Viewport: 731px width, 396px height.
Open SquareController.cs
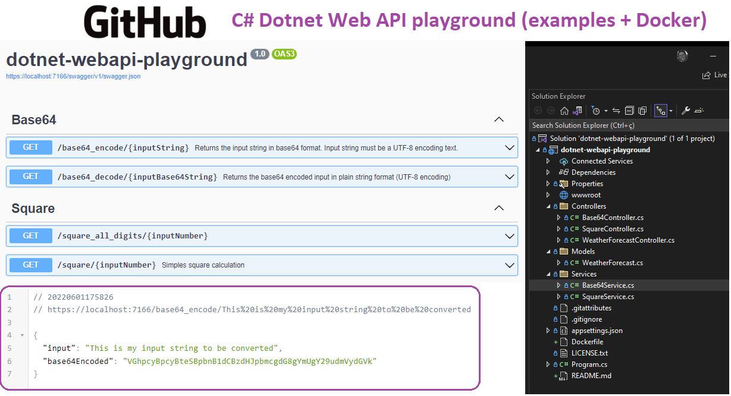(x=613, y=229)
